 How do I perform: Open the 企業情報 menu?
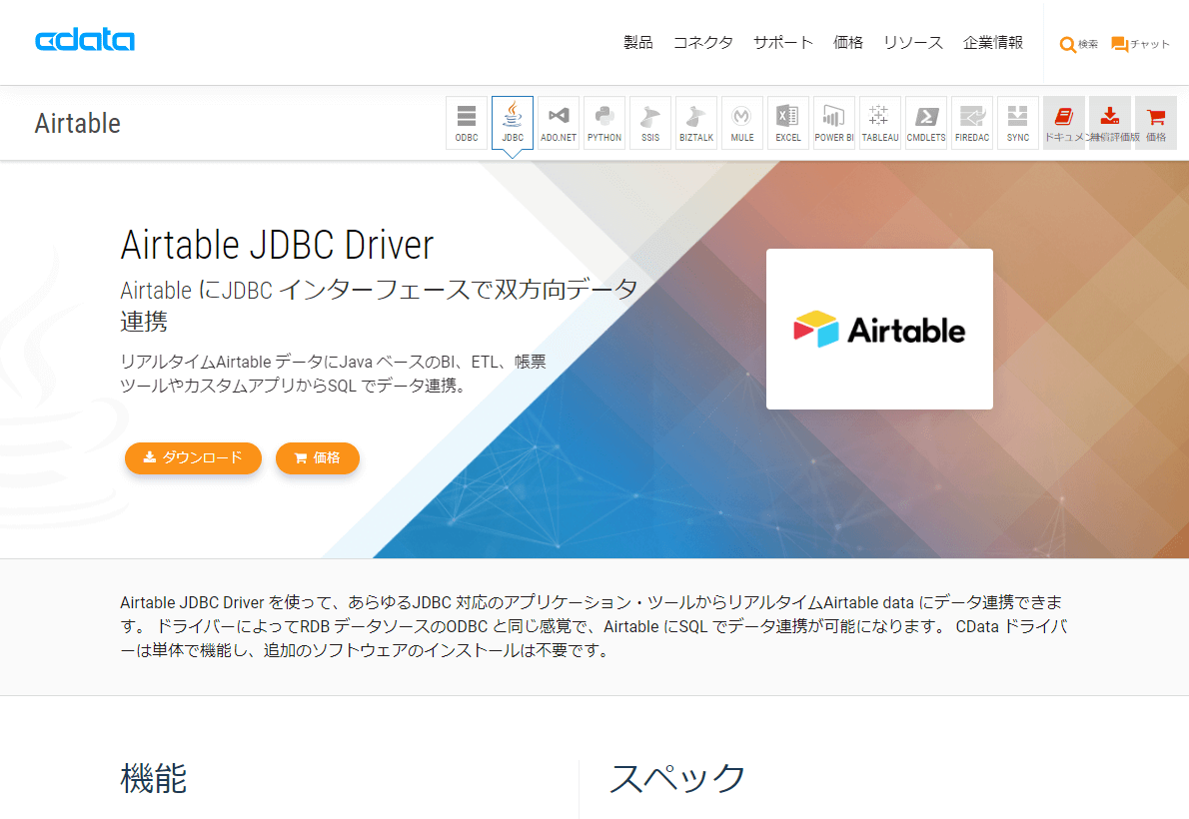coord(992,43)
